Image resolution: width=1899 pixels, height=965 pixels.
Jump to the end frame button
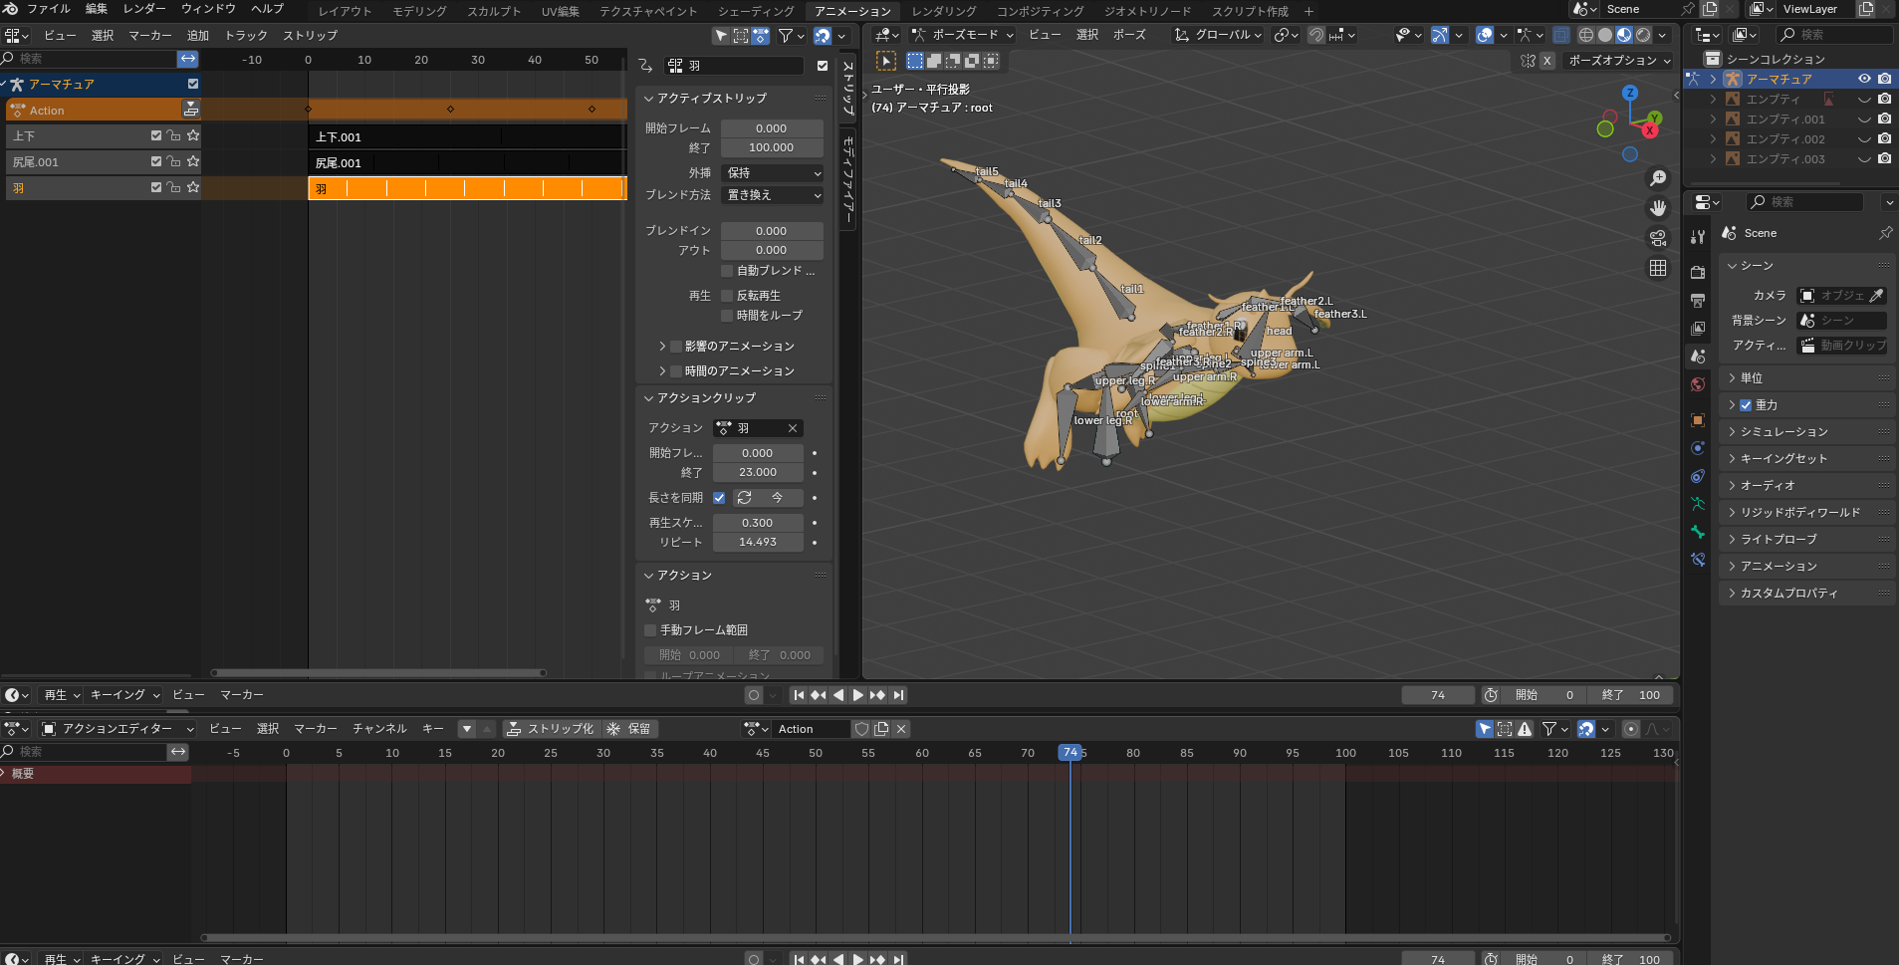899,695
